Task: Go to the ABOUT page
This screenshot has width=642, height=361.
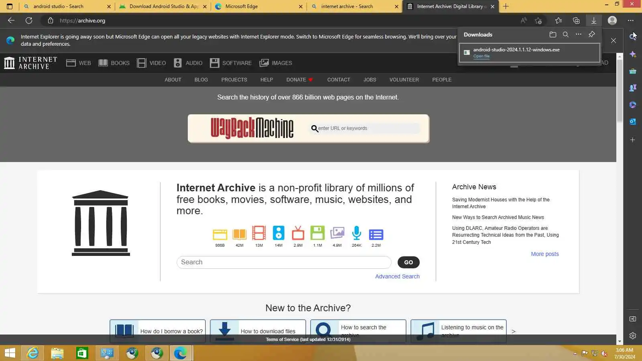Action: (x=173, y=80)
